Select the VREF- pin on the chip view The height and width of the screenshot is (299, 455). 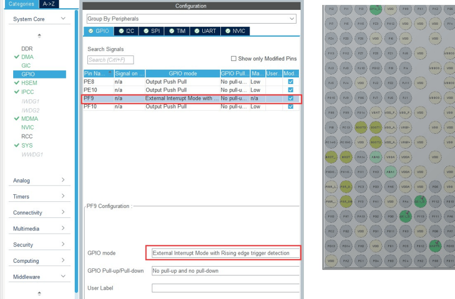click(x=406, y=127)
